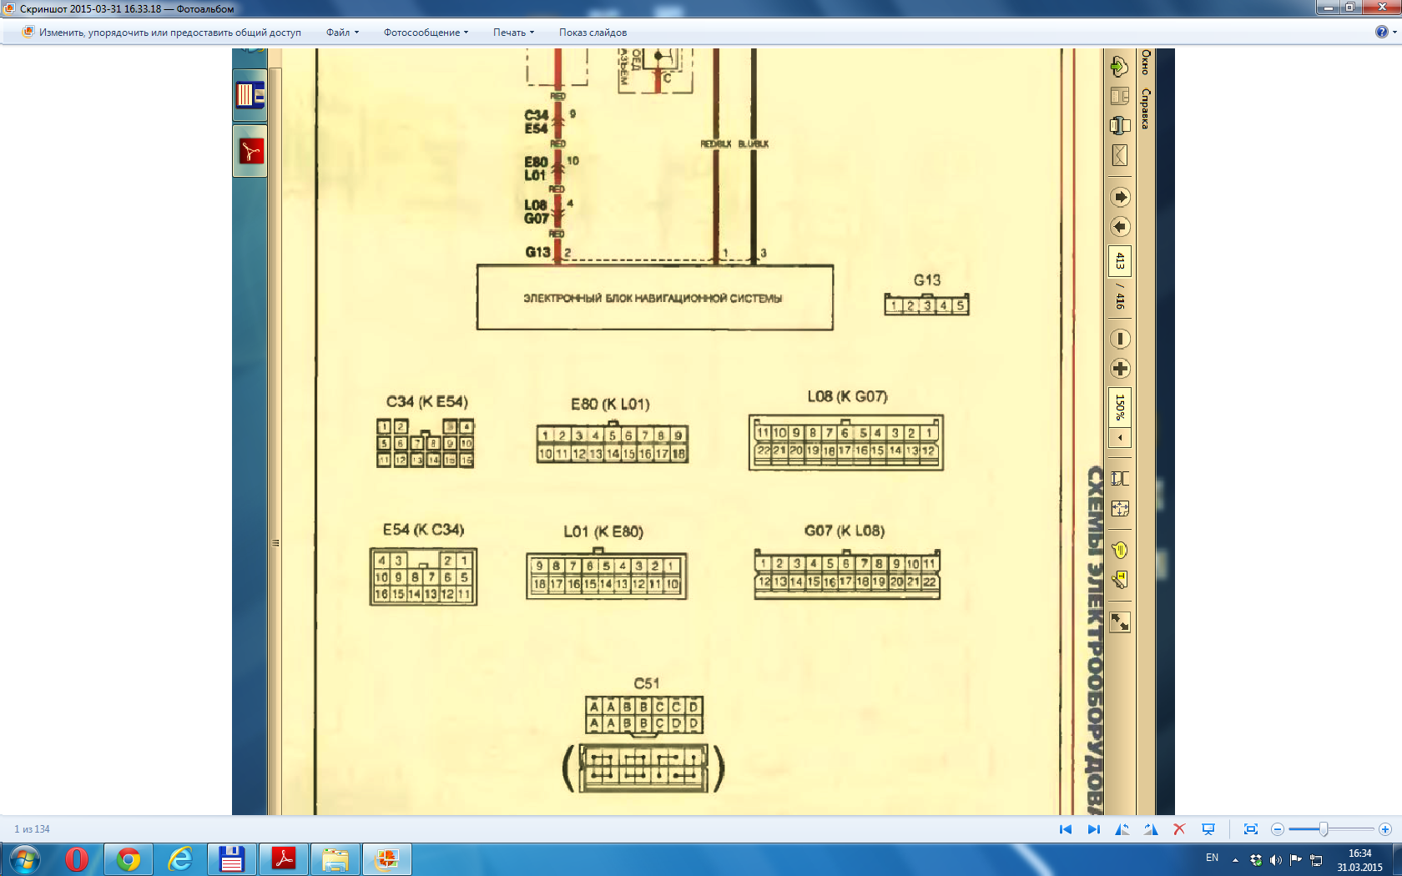Go to the previous photo
This screenshot has height=876, width=1402.
pos(1065,829)
